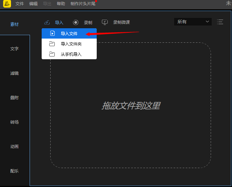Switch to the 文字 sidebar tab
This screenshot has height=187, width=232.
(x=14, y=49)
